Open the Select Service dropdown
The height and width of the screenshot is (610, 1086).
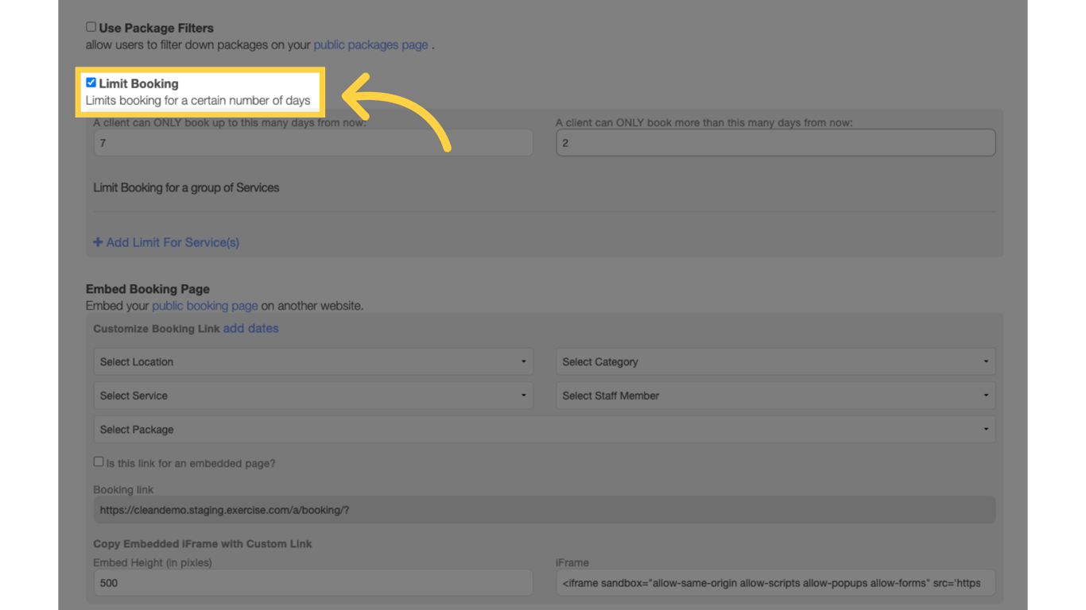click(x=313, y=395)
